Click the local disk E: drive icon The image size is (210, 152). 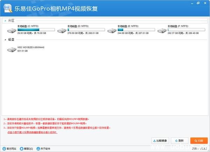(112, 30)
